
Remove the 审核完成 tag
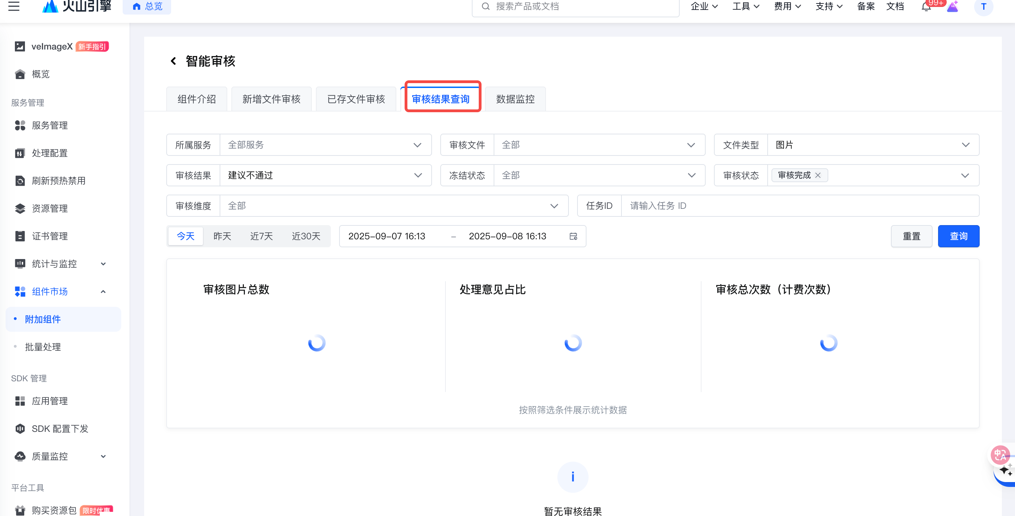pyautogui.click(x=818, y=175)
